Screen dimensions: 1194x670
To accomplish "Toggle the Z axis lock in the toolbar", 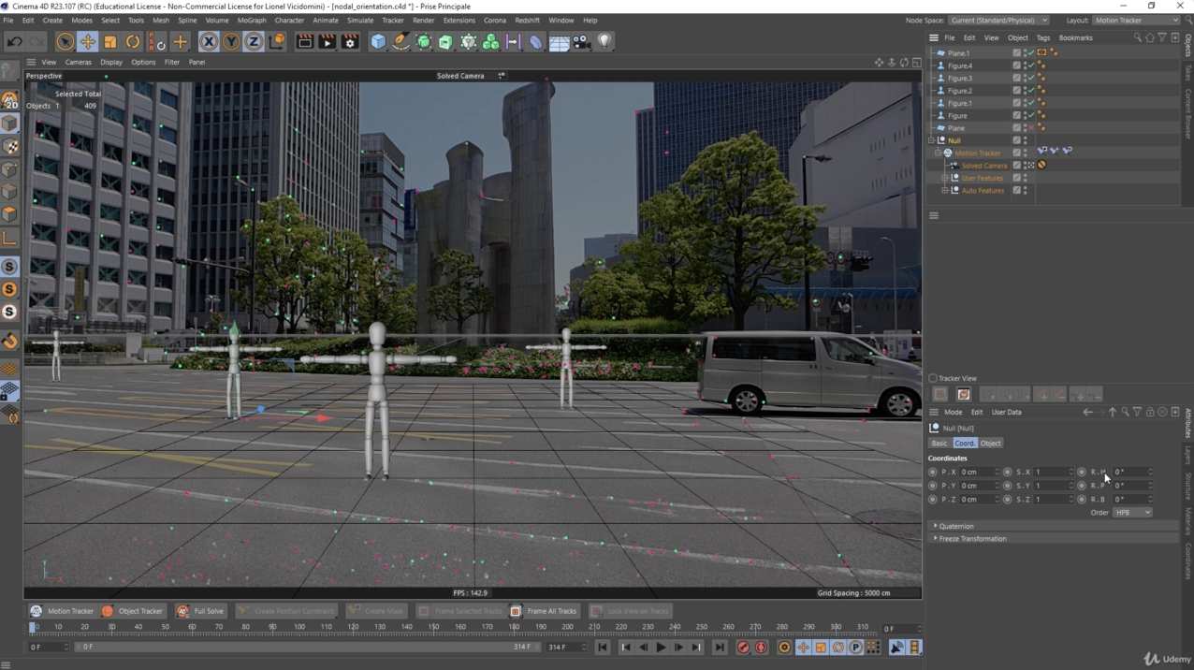I will 254,41.
